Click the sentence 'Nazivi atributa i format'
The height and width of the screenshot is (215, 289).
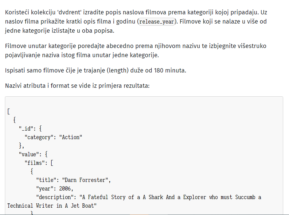pos(77,86)
